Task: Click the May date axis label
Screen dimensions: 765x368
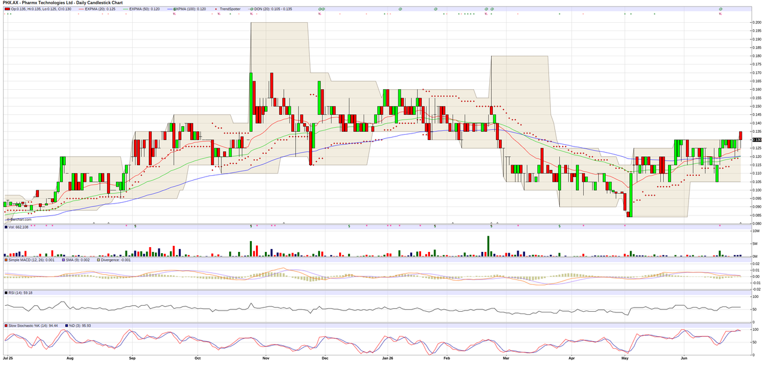Action: pyautogui.click(x=626, y=358)
